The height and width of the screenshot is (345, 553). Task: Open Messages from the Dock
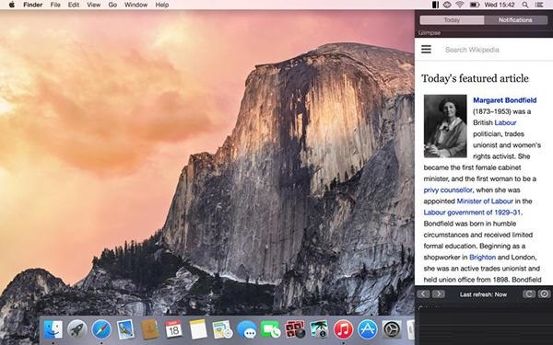[x=246, y=330]
